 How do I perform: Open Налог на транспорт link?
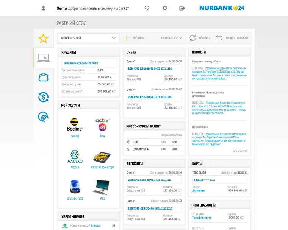coord(102,167)
